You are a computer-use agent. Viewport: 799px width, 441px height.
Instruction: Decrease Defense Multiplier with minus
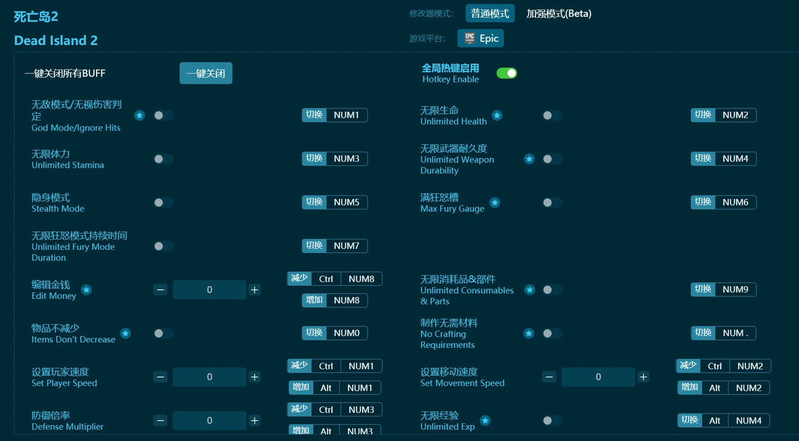pos(160,421)
